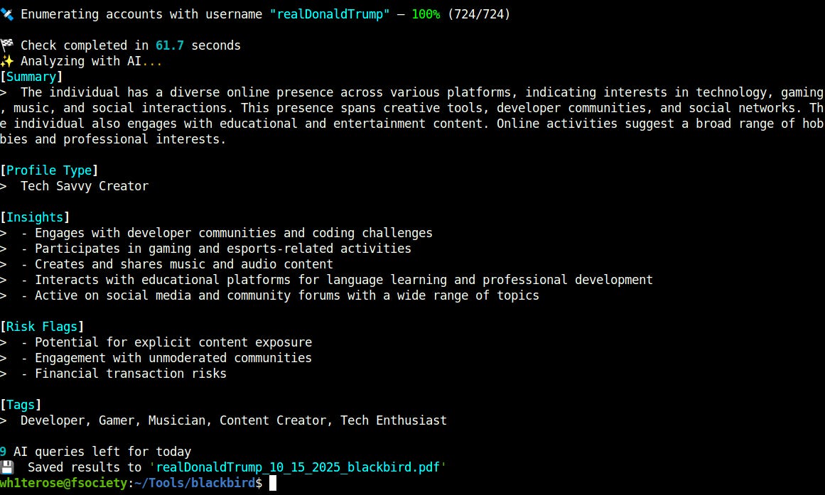Click the 'Engagement with unmoderated communities' flag

point(167,358)
